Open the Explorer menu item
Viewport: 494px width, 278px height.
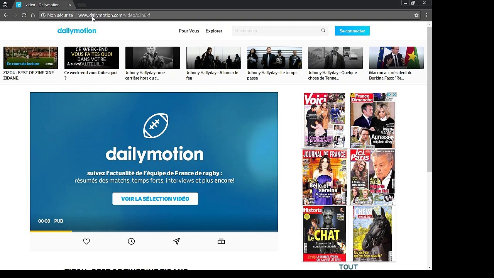214,31
